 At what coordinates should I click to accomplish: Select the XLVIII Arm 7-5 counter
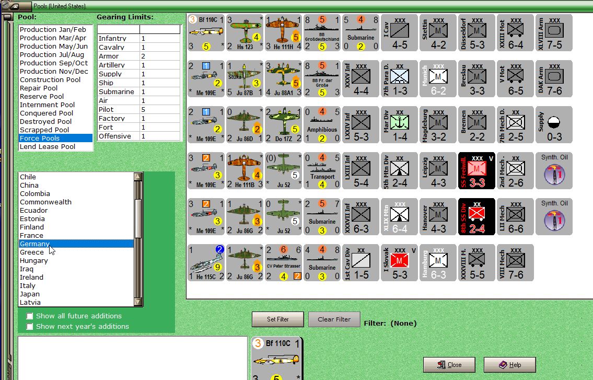click(x=554, y=33)
